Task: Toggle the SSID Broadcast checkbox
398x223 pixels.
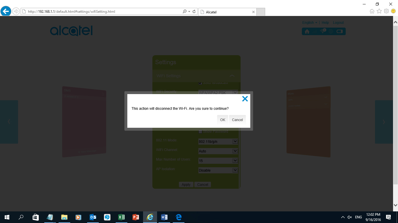Action: [200, 83]
